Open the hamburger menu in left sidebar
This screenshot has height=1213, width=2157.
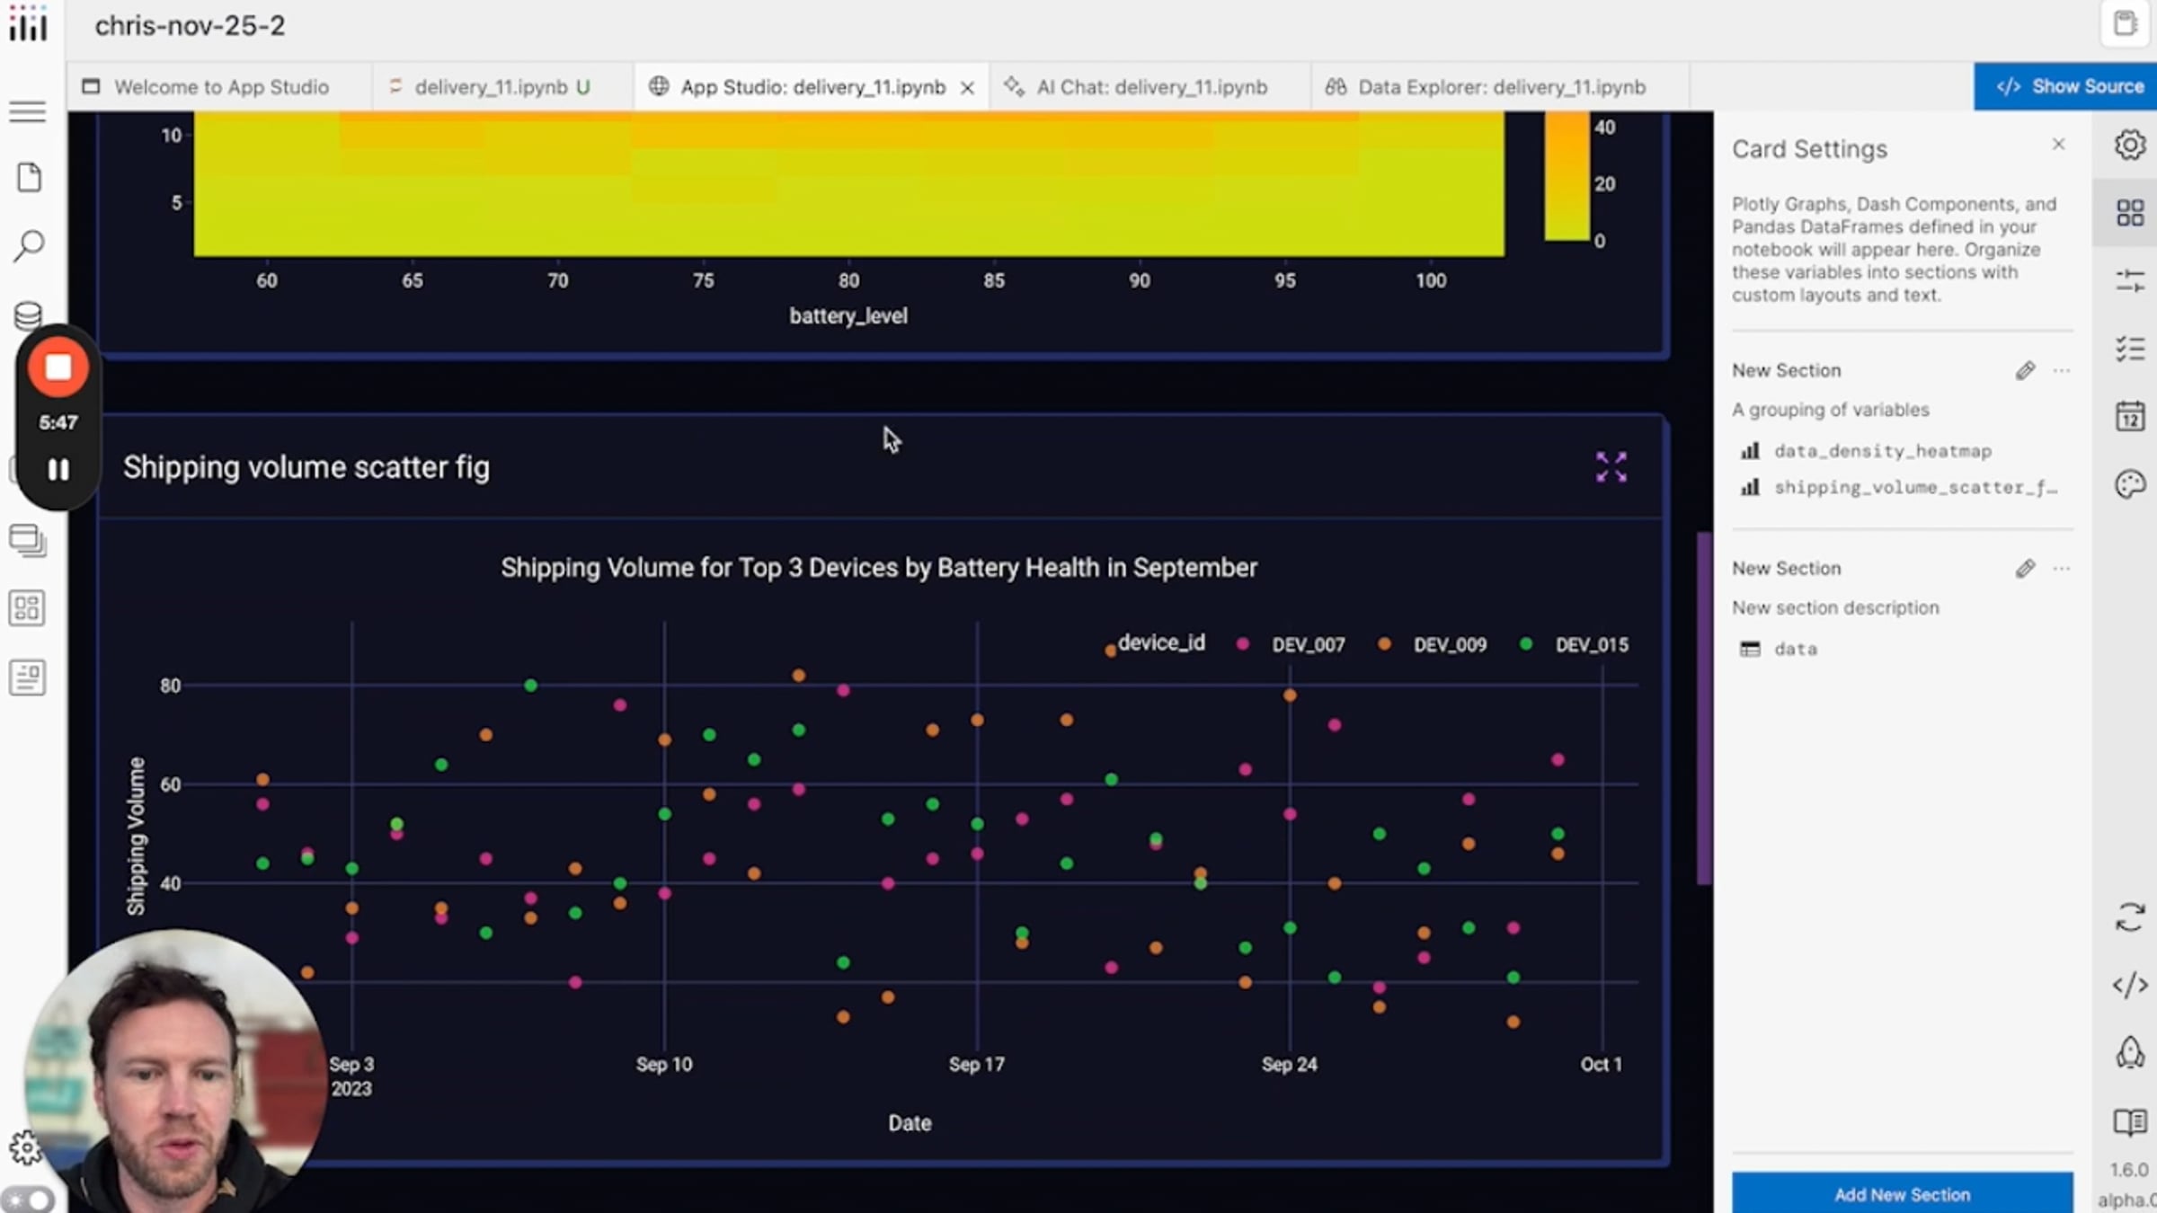coord(28,111)
